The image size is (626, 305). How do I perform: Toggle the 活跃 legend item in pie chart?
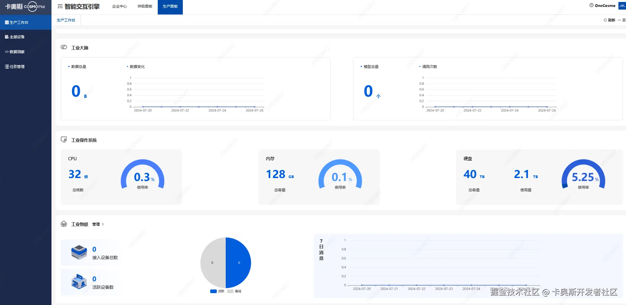coord(217,291)
